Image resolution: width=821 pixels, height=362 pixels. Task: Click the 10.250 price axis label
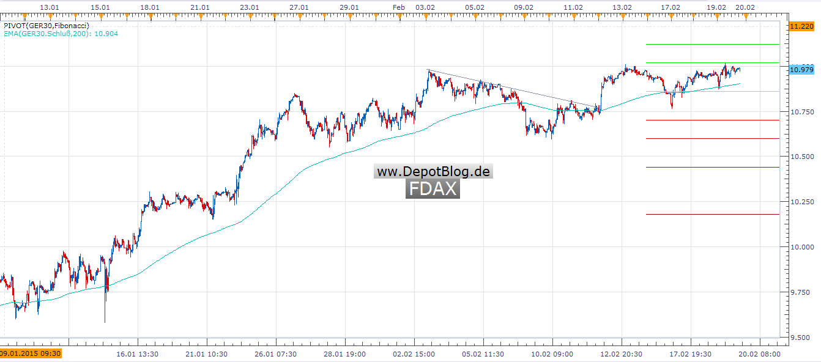(x=801, y=202)
